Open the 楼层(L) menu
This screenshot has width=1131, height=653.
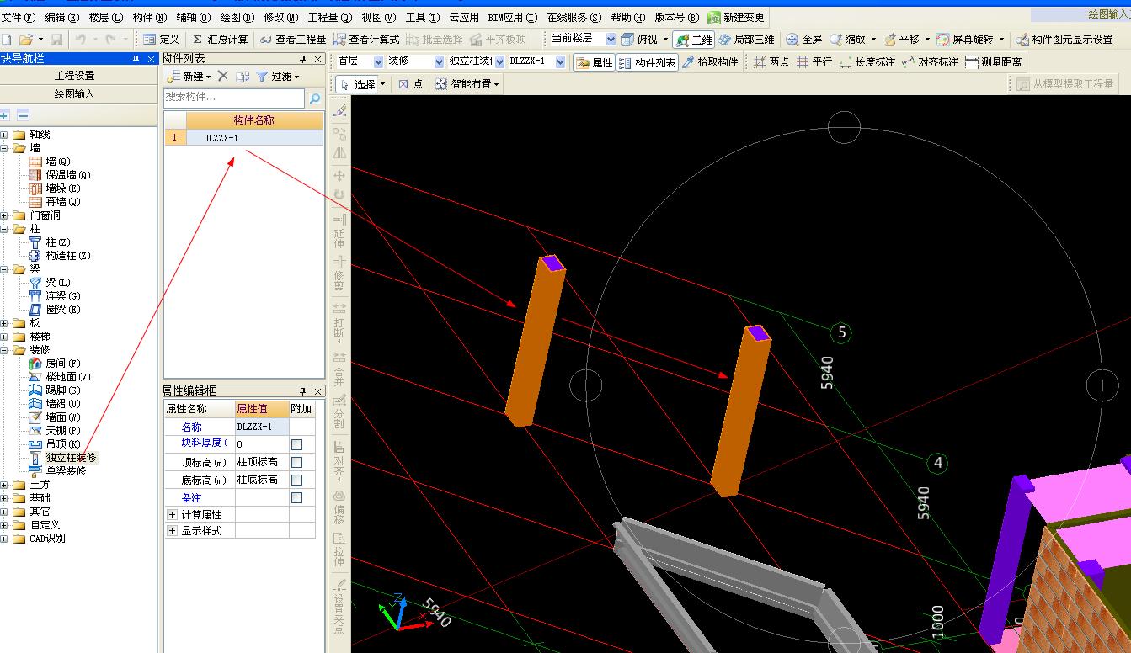[x=106, y=17]
